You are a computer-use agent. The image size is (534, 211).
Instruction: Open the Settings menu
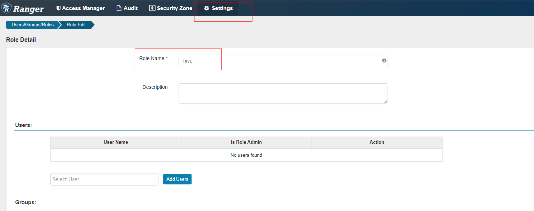[218, 8]
